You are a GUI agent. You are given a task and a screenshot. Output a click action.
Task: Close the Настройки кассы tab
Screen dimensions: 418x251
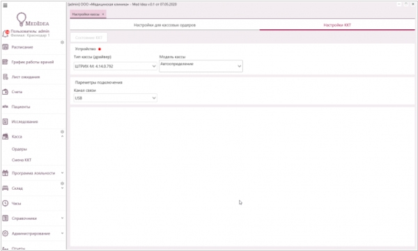(x=103, y=15)
